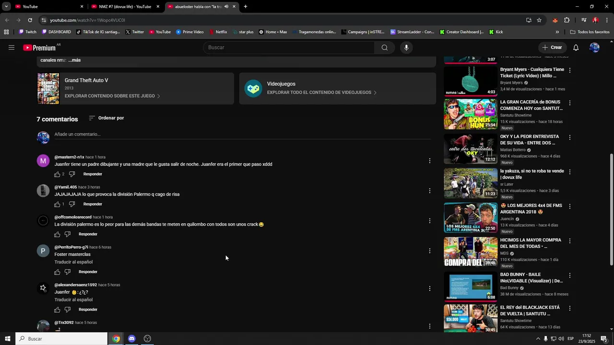Open options menu for @mastern2-n1x comment
Screen dimensions: 614x345
(429, 161)
